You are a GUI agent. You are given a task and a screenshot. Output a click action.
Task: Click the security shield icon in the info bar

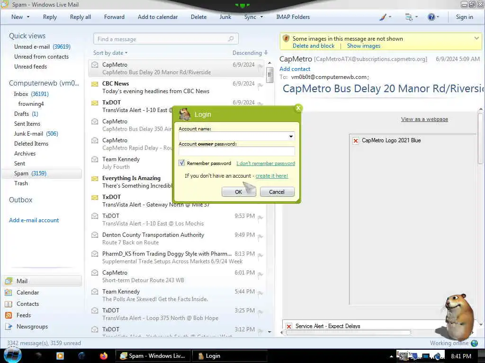click(286, 39)
